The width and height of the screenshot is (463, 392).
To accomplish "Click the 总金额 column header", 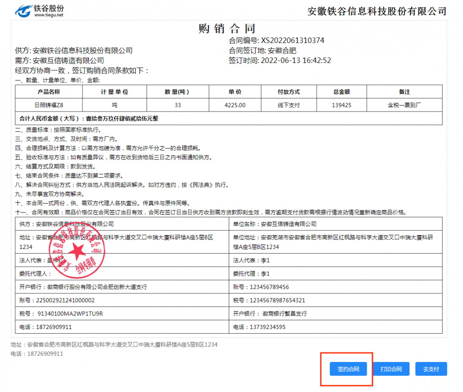I will [x=341, y=92].
